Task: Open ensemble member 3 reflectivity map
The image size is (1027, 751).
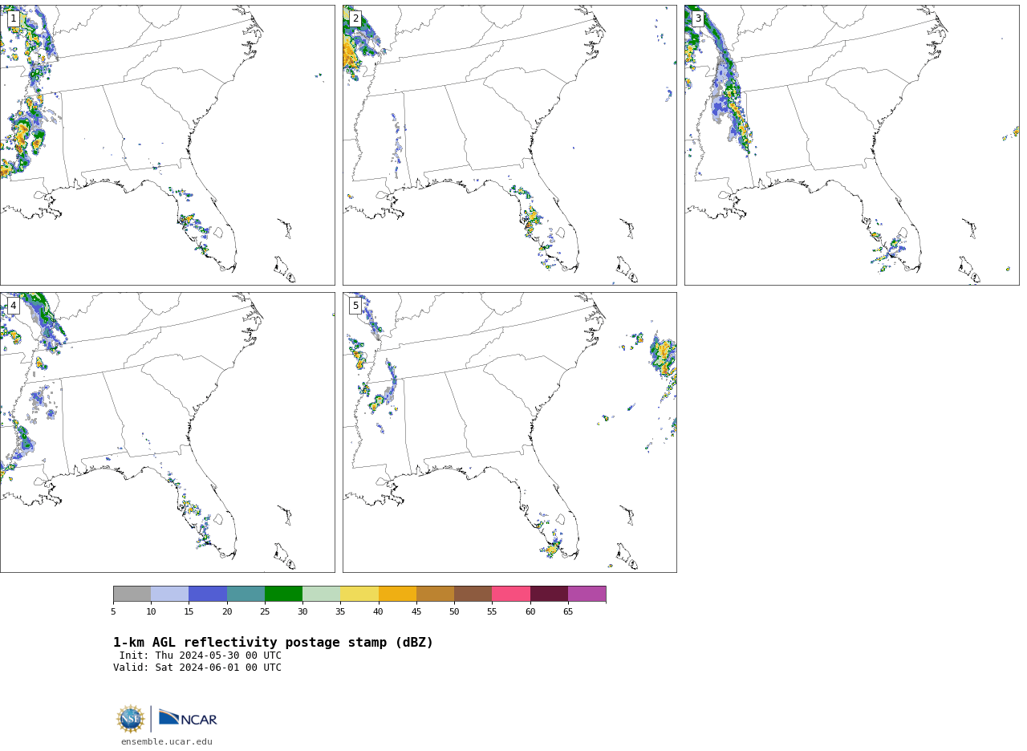Action: pos(851,145)
